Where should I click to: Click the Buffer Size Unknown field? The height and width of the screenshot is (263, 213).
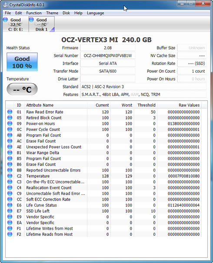[x=192, y=48]
